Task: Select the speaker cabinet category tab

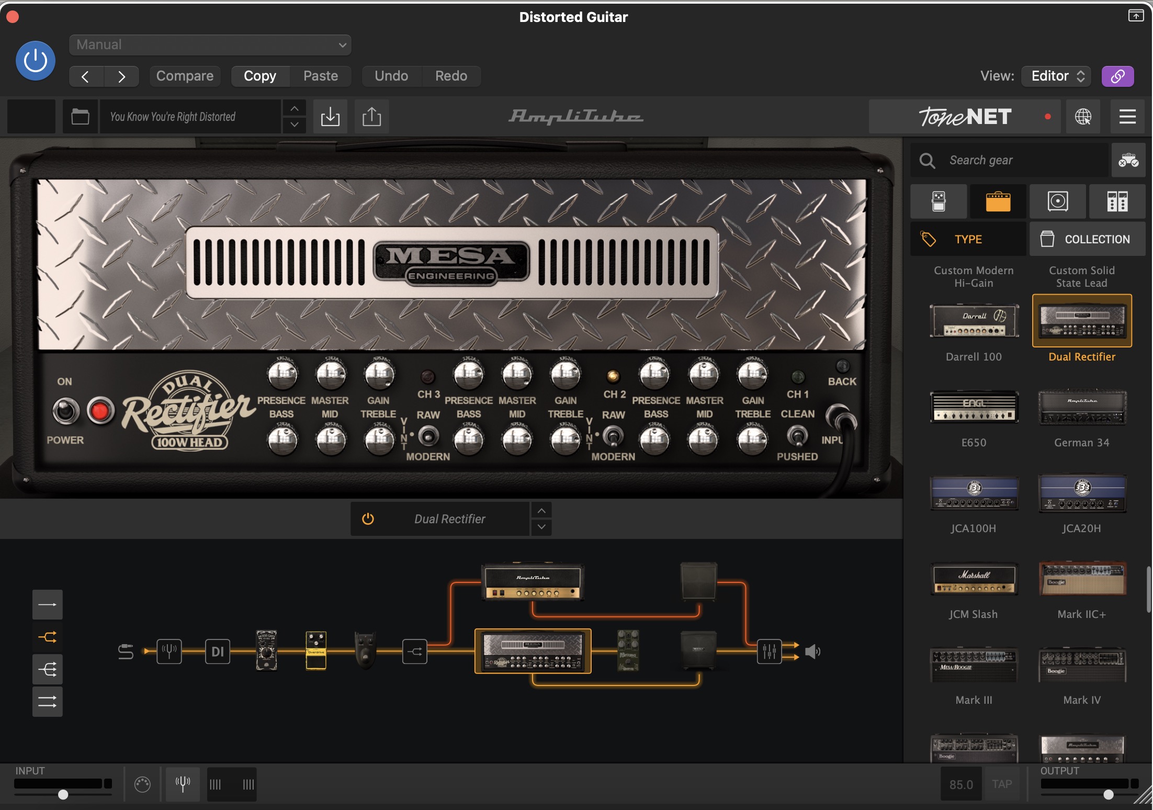Action: [1058, 201]
